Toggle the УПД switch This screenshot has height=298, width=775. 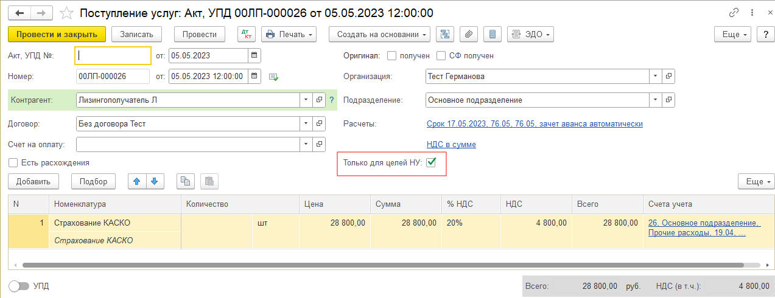[x=19, y=286]
